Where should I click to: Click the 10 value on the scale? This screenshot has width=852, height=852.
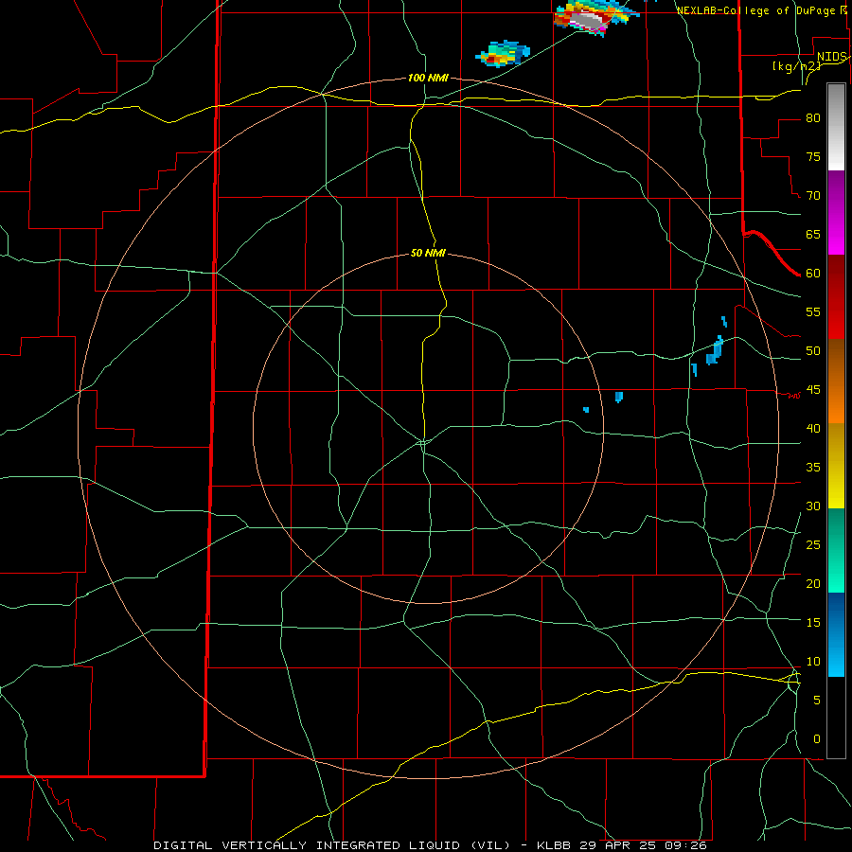point(813,662)
